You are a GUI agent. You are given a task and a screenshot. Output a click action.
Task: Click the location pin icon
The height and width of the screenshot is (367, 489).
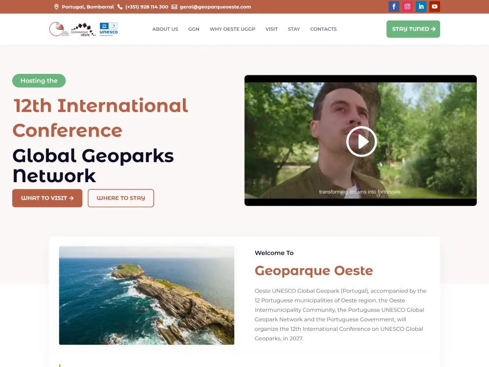56,7
